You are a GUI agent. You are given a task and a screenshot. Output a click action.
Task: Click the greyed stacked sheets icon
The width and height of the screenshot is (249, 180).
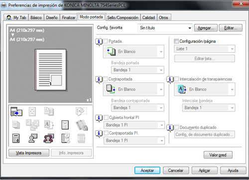coord(16,125)
